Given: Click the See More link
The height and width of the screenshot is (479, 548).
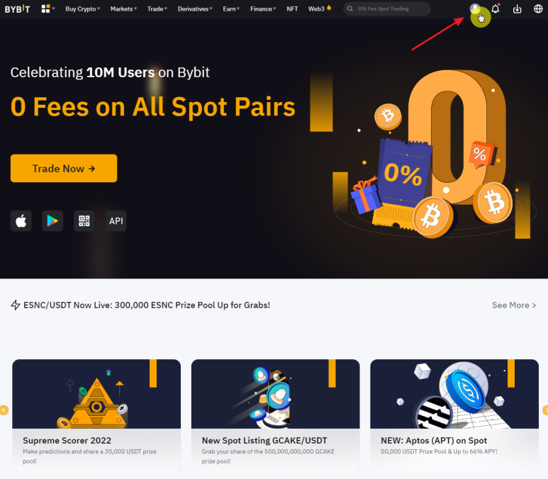Looking at the screenshot, I should [x=514, y=305].
